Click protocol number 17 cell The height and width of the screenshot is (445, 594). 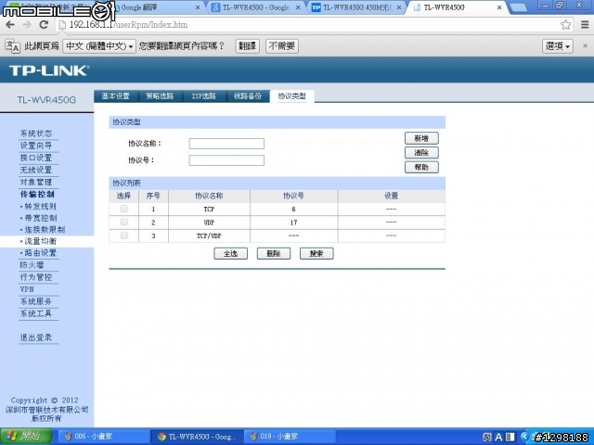(293, 222)
